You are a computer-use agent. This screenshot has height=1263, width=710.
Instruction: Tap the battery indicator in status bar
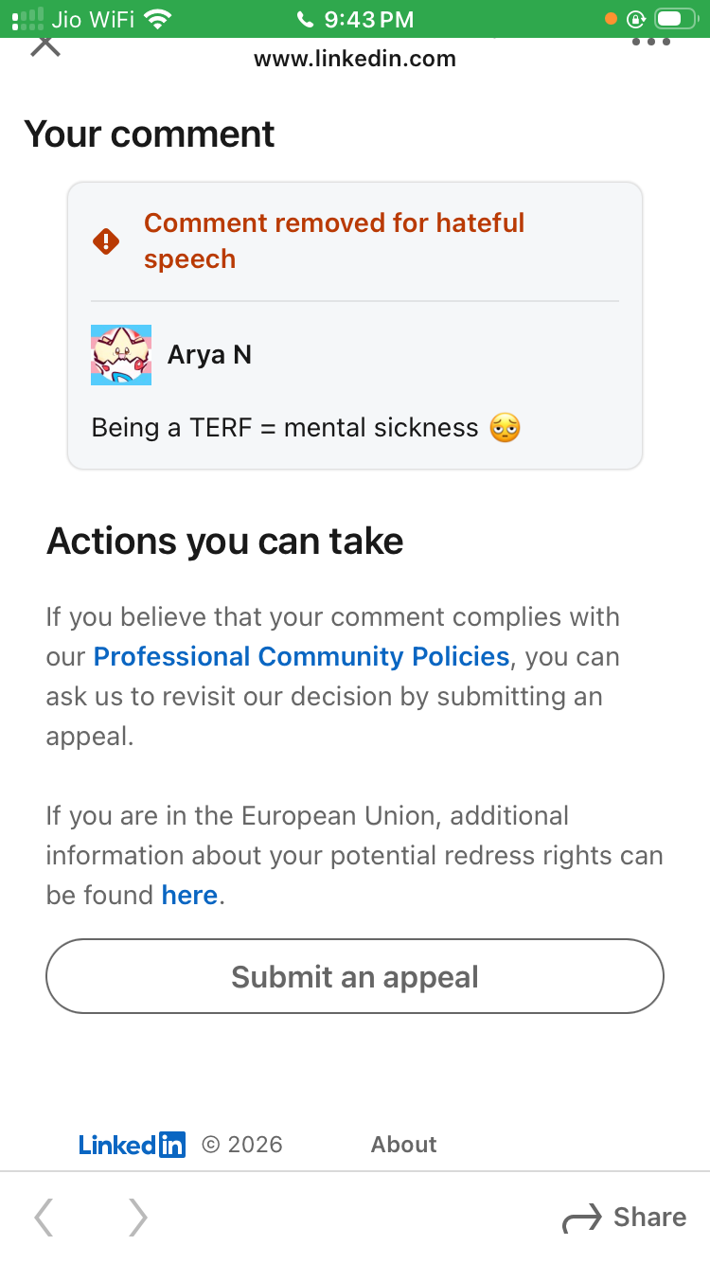point(675,19)
